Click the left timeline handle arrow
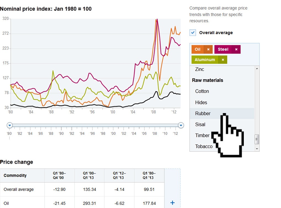This screenshot has height=208, width=281. 10,125
